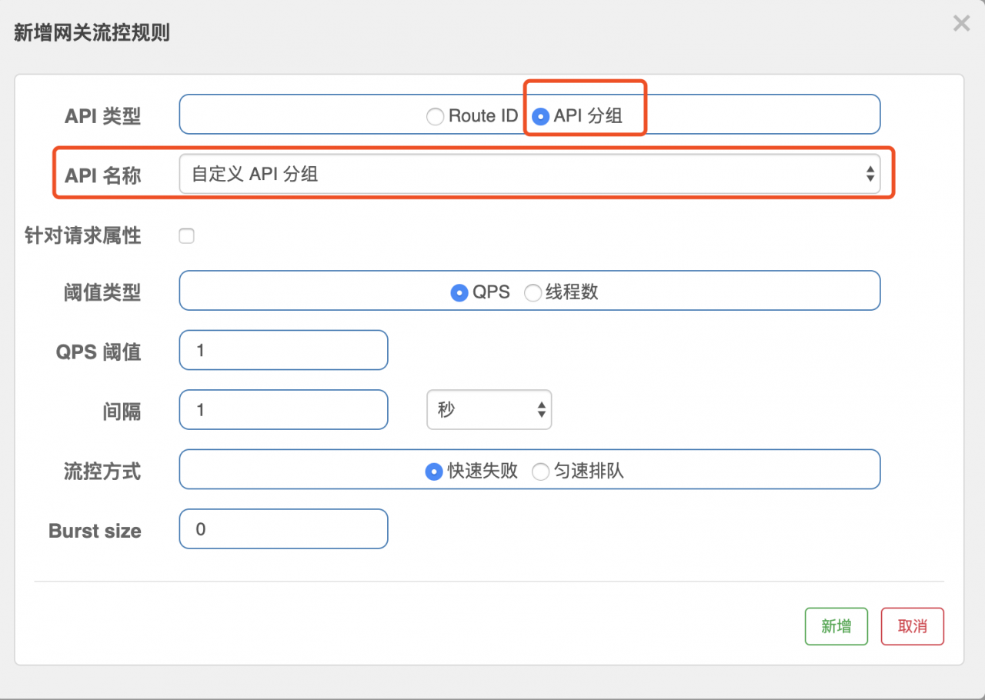Viewport: 985px width, 700px height.
Task: Enable the 针对请求属性 checkbox
Action: pos(186,236)
